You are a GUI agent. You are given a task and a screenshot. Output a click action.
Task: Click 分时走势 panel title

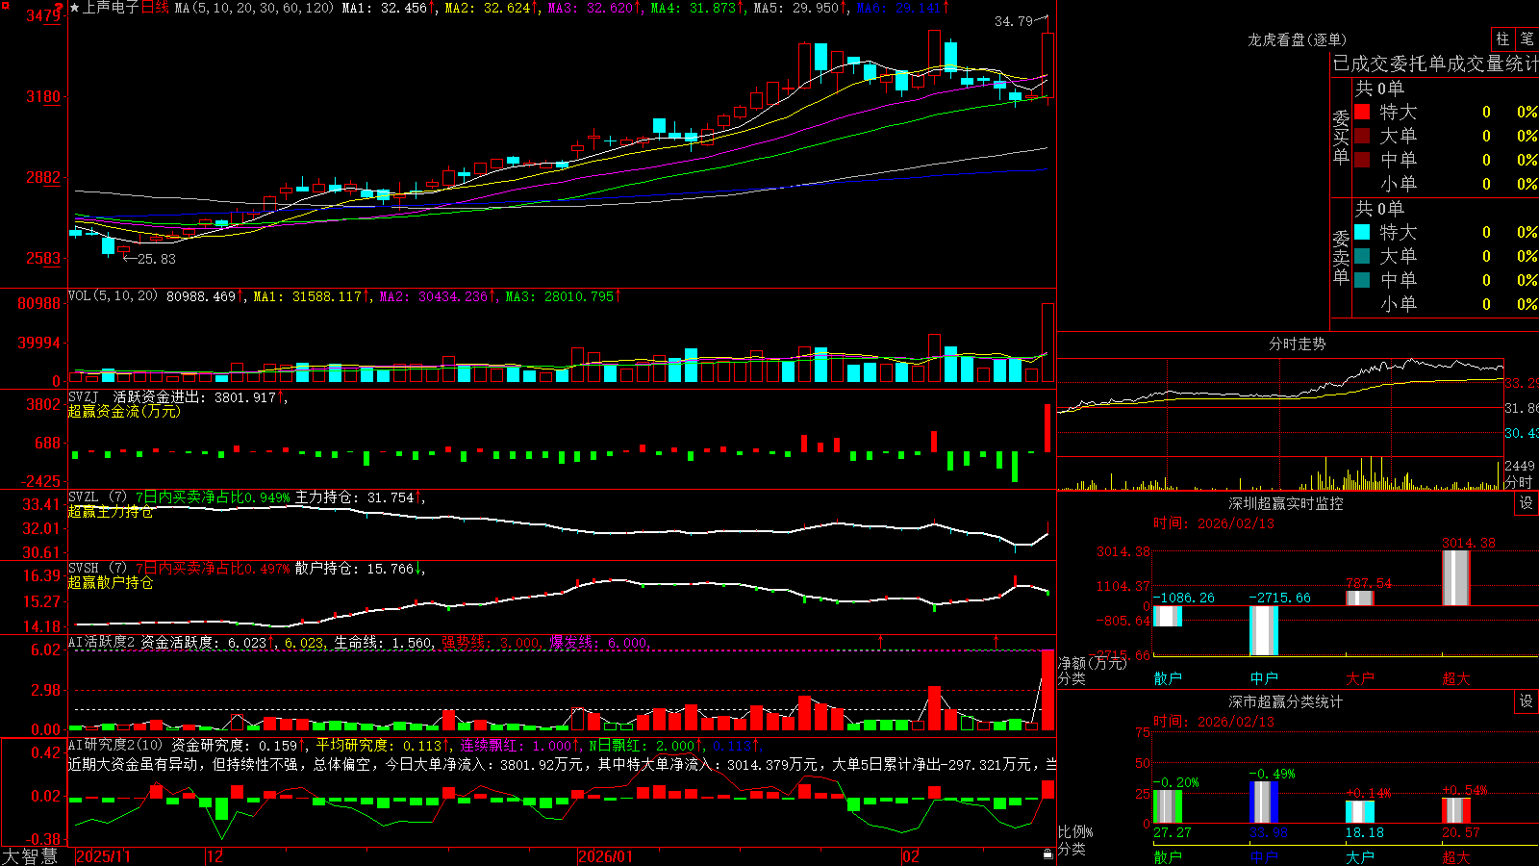click(x=1297, y=344)
